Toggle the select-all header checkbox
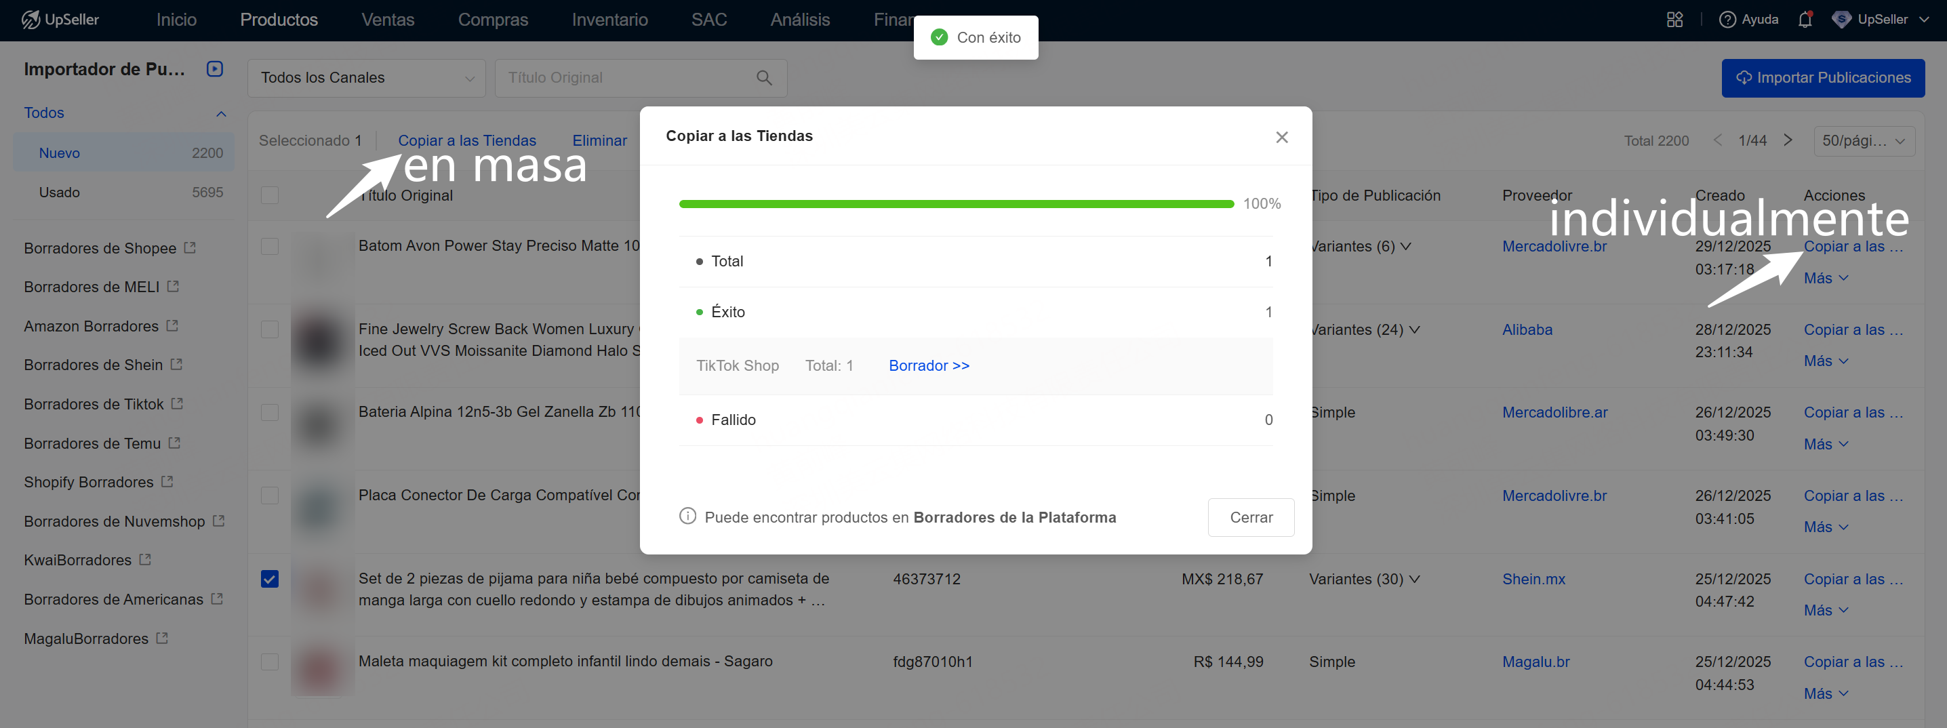This screenshot has height=728, width=1947. click(x=270, y=195)
